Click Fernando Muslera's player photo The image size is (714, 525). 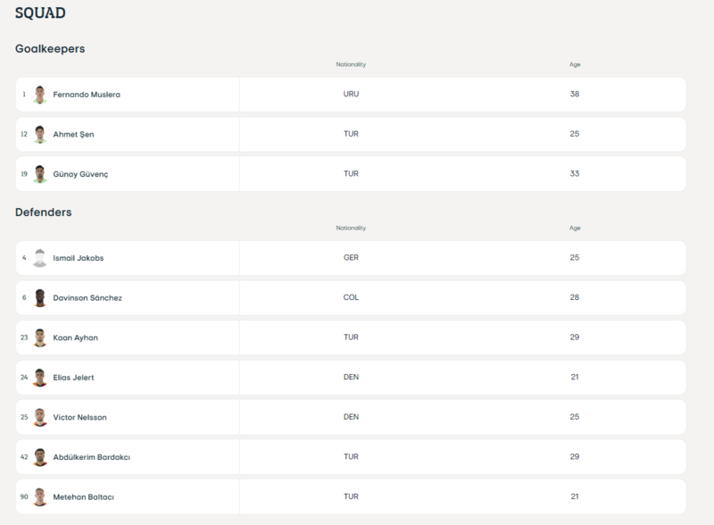tap(39, 95)
